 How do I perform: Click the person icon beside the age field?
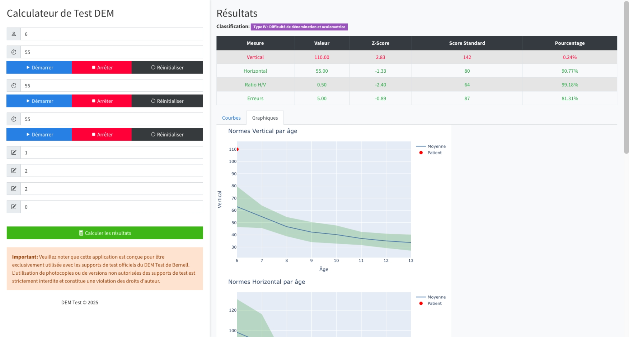point(14,34)
